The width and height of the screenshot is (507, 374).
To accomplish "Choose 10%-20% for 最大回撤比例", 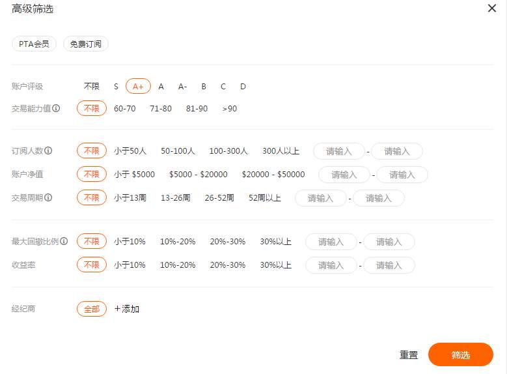I will pos(178,241).
